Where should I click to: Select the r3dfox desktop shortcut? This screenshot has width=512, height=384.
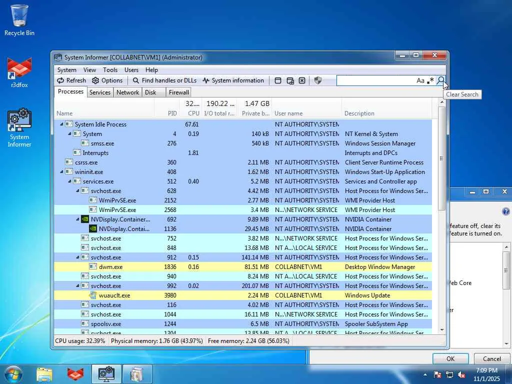click(19, 72)
